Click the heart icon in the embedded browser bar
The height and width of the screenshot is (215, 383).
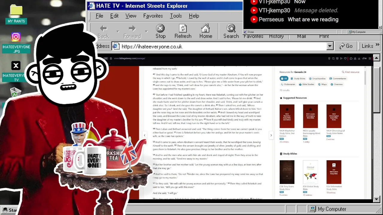tap(345, 59)
